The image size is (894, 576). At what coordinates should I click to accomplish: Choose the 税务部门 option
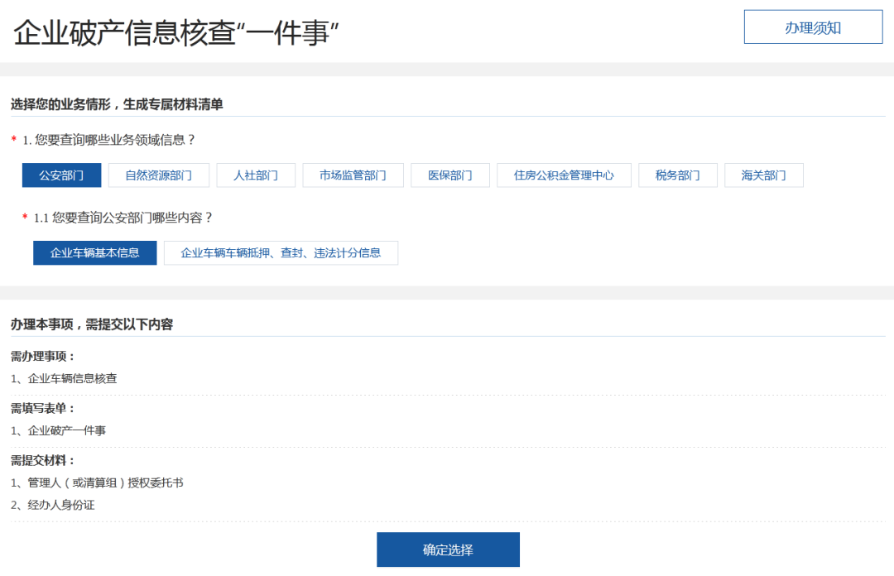[x=678, y=175]
